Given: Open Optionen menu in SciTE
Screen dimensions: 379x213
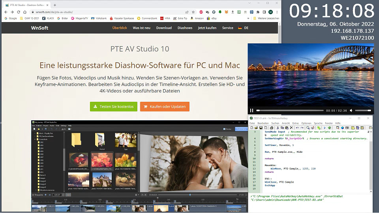Looking at the screenshot, I should (x=306, y=123).
